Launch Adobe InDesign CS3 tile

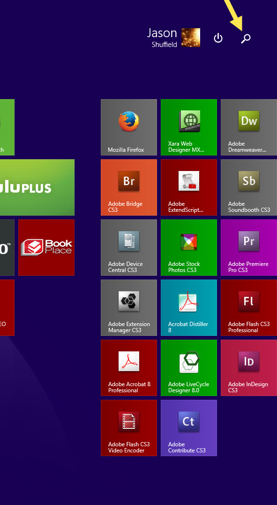(x=249, y=368)
